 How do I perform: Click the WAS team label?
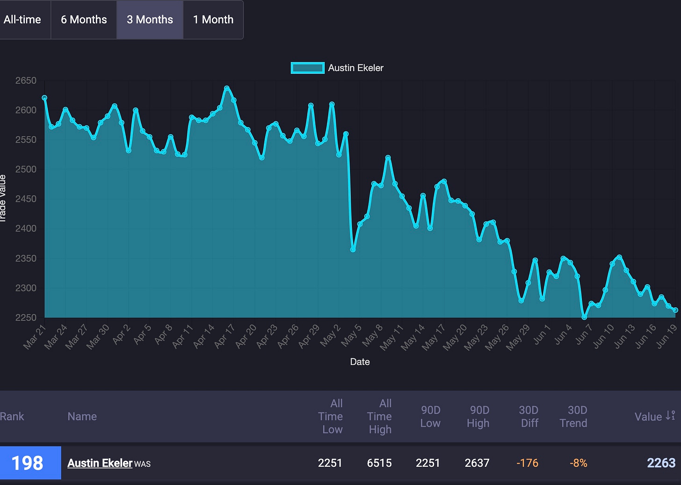click(x=143, y=464)
